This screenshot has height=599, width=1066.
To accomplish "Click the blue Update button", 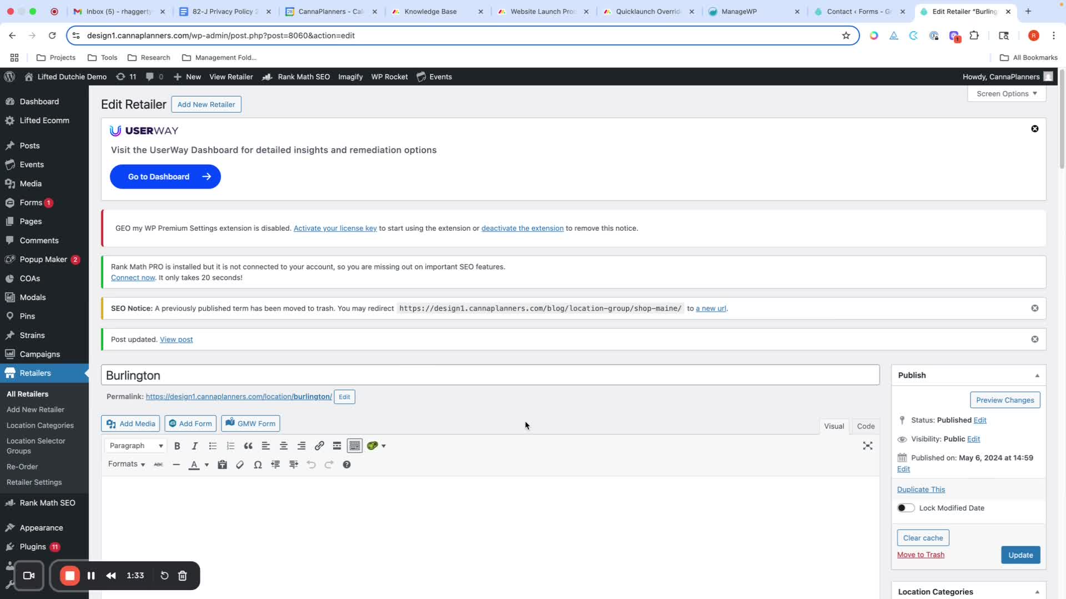I will (1020, 555).
